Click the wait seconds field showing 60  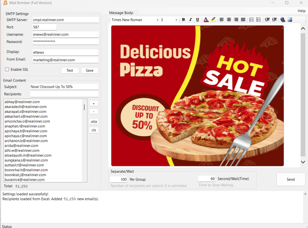coord(207,179)
